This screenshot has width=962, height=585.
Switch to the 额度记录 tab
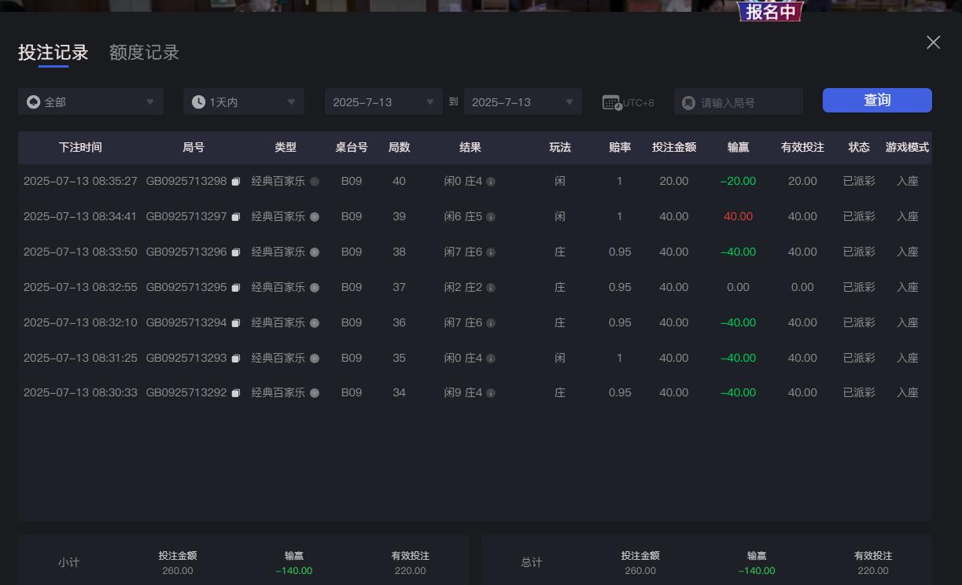[x=142, y=52]
